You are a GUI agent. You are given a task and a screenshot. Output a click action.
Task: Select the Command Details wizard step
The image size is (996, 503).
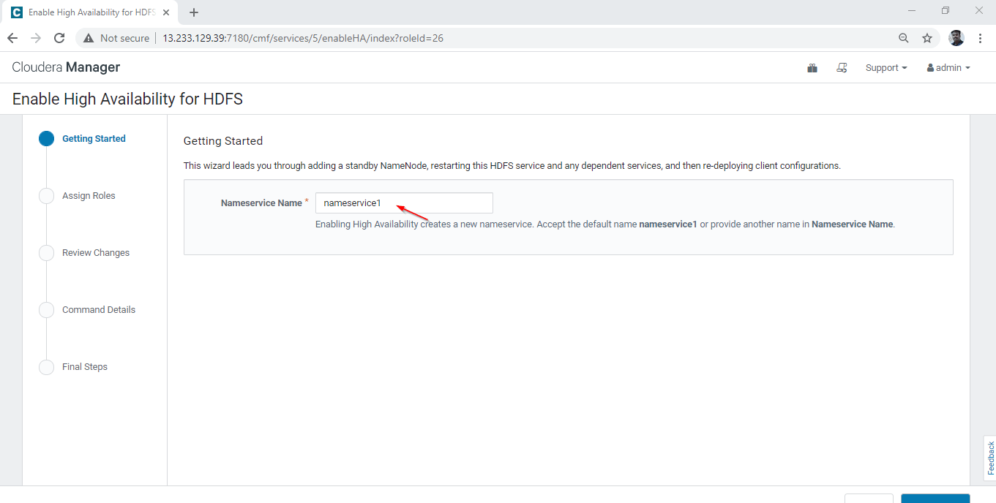[x=87, y=310]
